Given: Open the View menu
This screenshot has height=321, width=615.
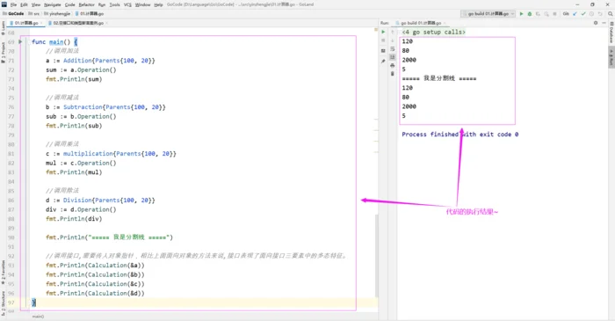Looking at the screenshot, I should click(36, 4).
